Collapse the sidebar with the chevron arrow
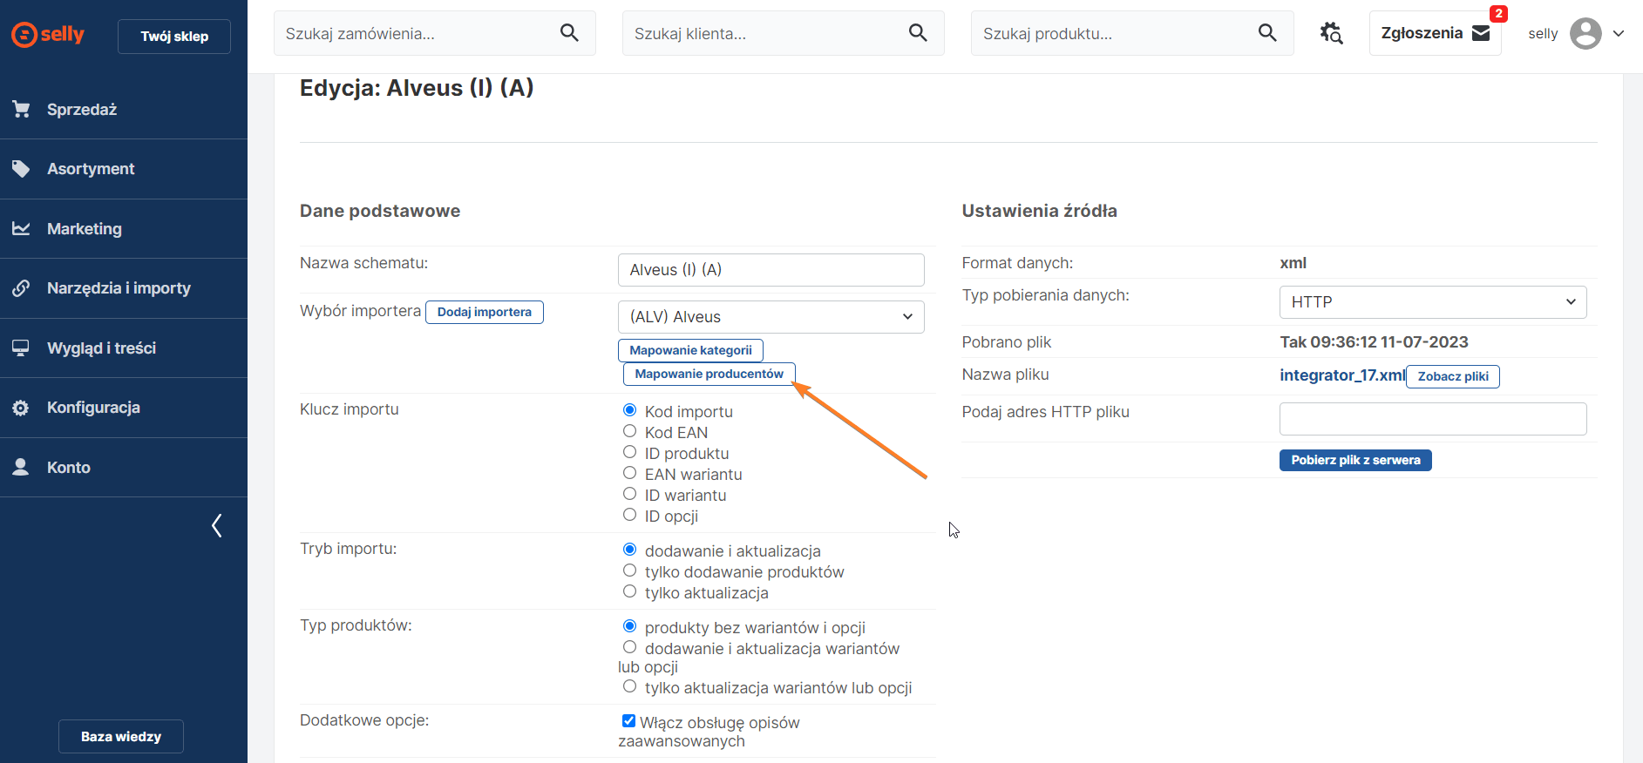The width and height of the screenshot is (1643, 763). pyautogui.click(x=217, y=525)
